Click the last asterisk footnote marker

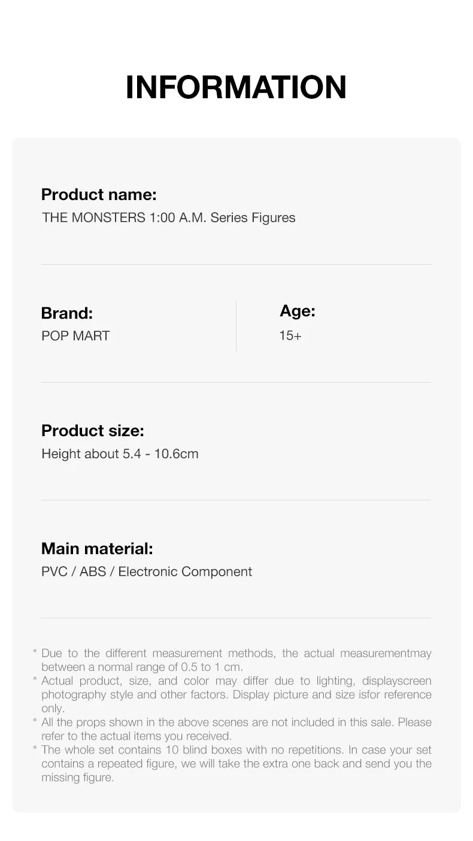pos(35,750)
